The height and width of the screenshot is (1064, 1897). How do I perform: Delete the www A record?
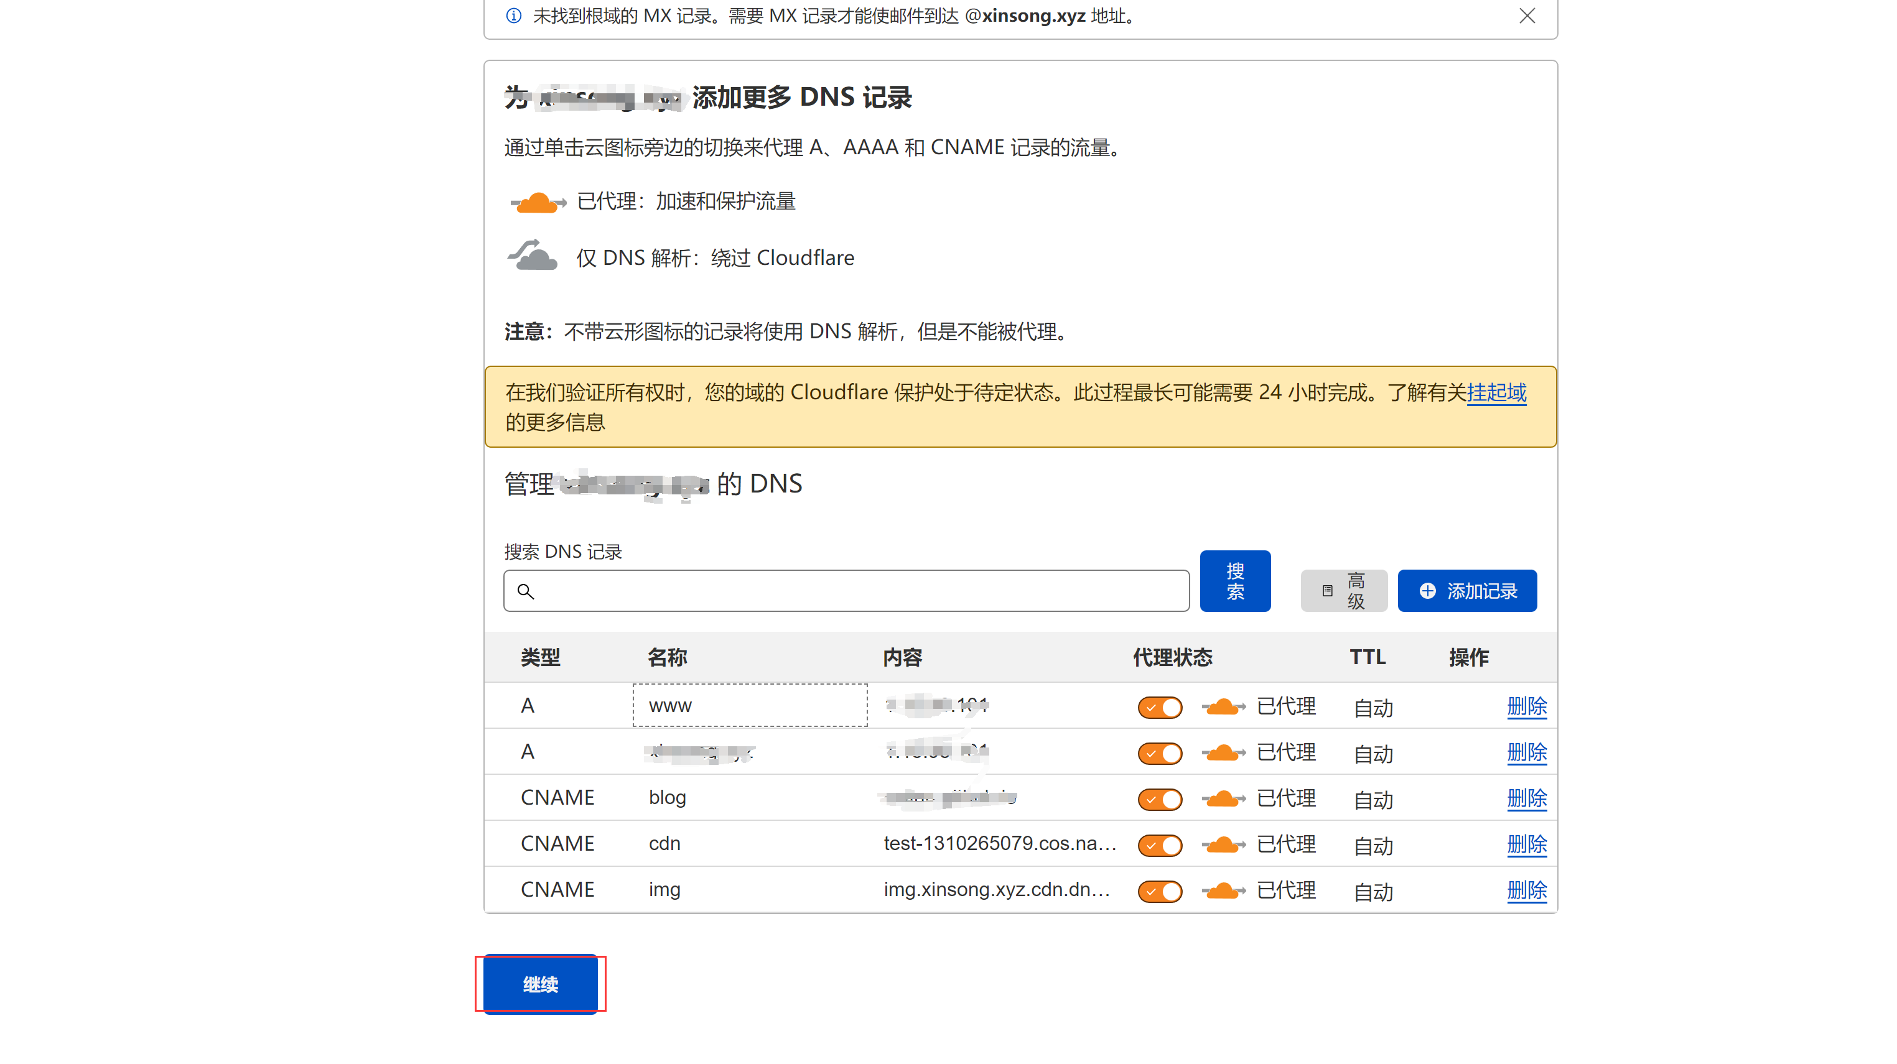1527,706
